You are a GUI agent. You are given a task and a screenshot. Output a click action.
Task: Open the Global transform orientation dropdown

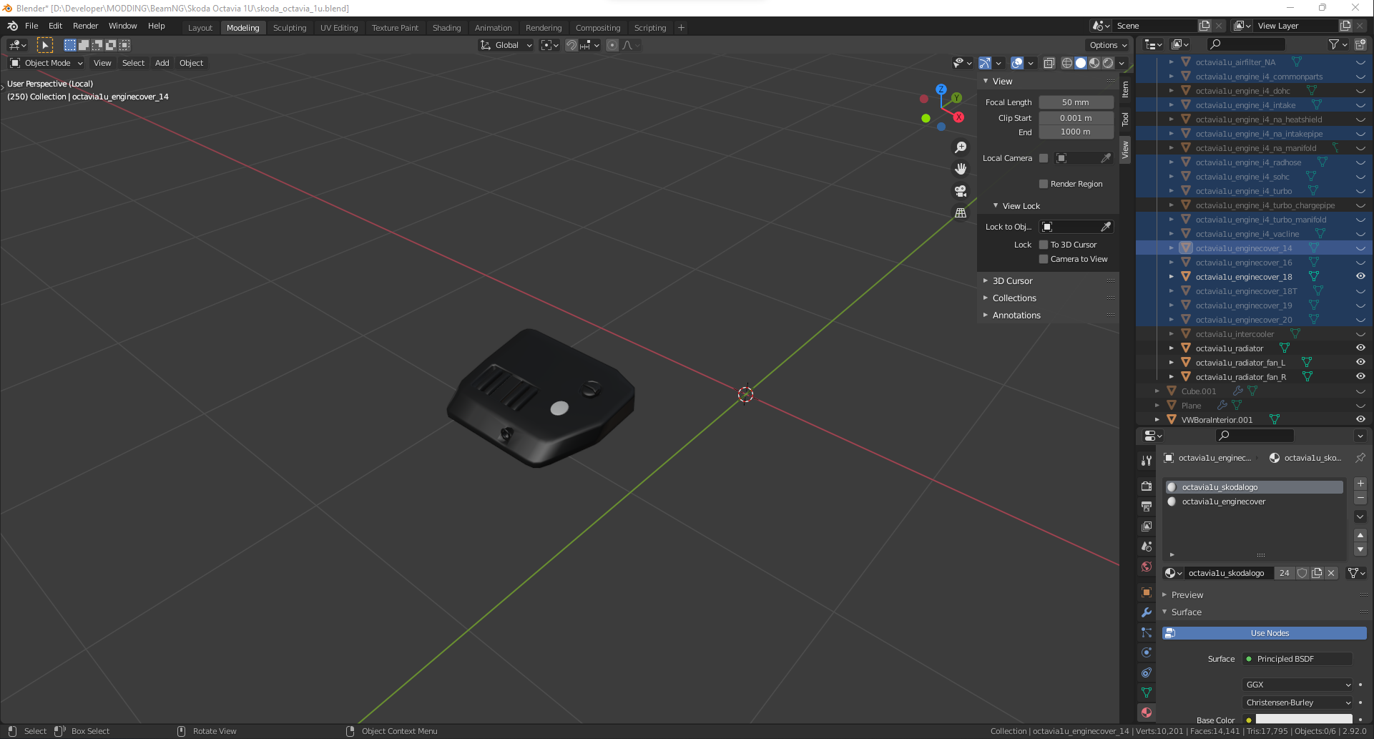pyautogui.click(x=506, y=45)
